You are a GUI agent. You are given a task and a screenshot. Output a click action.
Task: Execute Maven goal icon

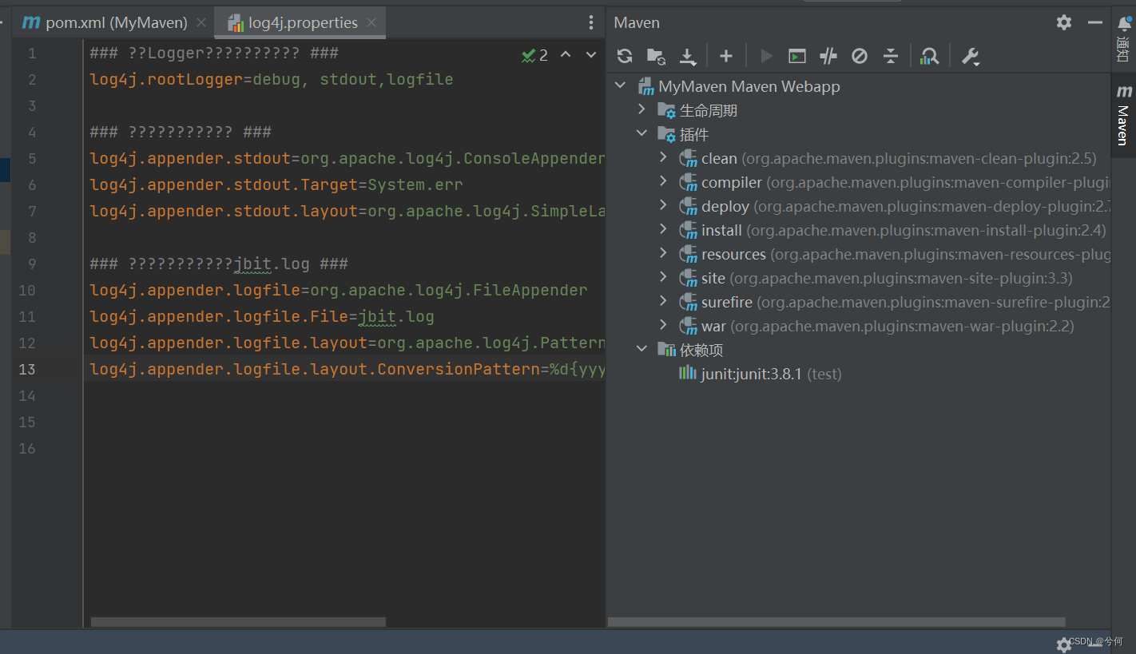[796, 56]
